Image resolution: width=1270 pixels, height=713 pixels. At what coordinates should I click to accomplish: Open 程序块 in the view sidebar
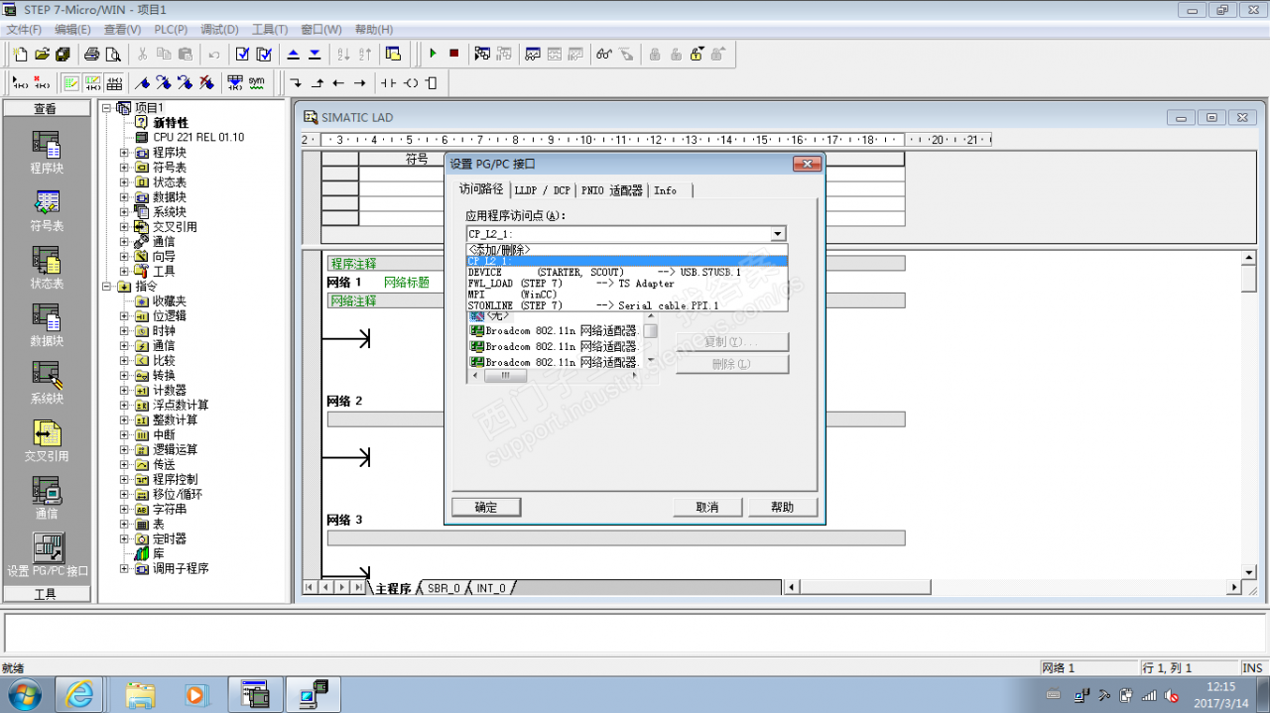pyautogui.click(x=47, y=153)
